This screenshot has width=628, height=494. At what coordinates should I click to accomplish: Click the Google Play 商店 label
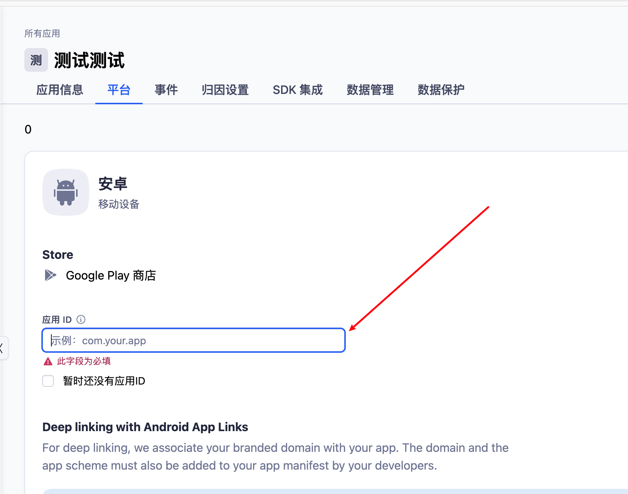point(111,275)
